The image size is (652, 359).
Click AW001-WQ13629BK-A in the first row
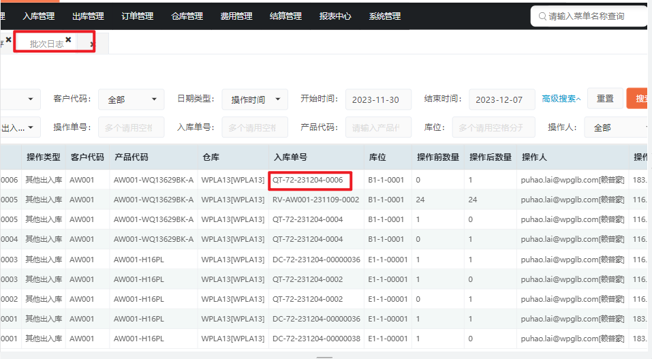153,180
